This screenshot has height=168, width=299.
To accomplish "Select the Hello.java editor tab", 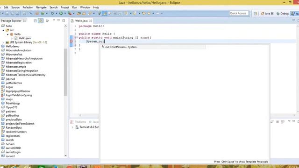I will (81, 21).
